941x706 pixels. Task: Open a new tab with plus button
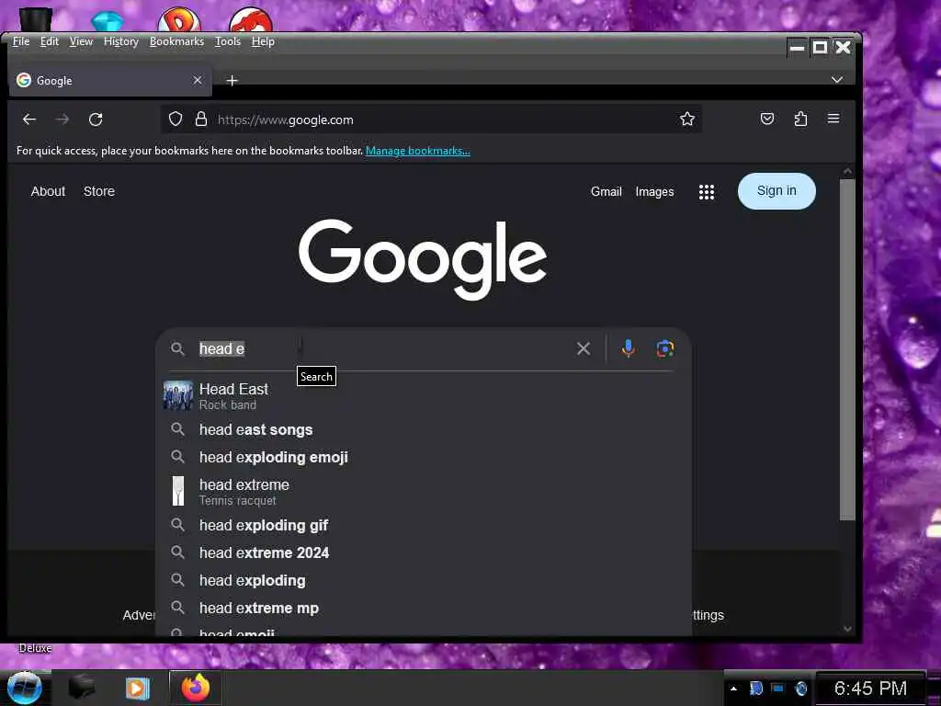[x=232, y=81]
